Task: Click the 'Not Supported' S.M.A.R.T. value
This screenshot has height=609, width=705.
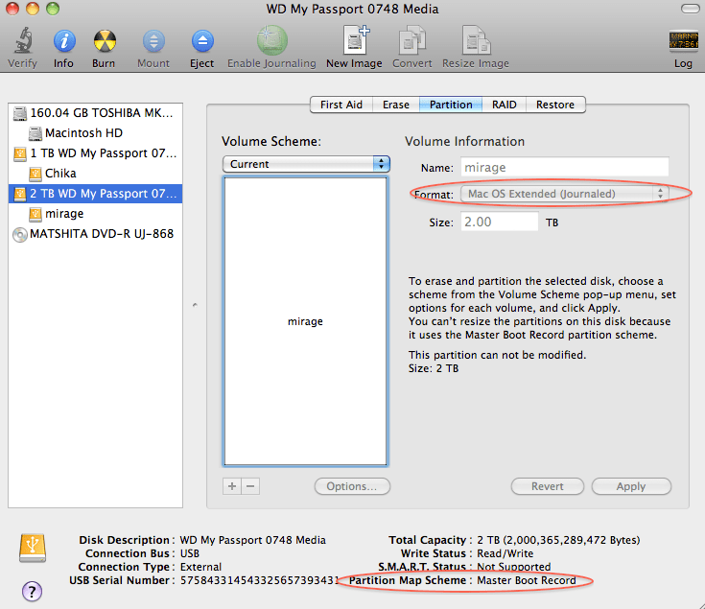Action: (514, 567)
